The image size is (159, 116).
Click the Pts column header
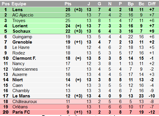(x=68, y=4)
